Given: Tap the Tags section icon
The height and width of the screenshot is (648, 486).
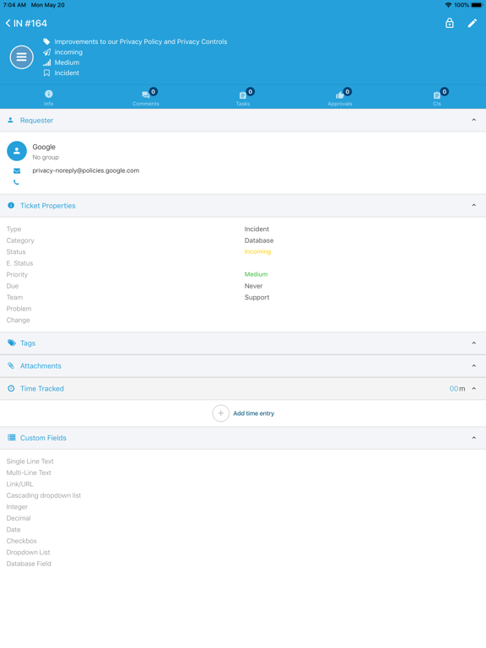Looking at the screenshot, I should coord(12,343).
